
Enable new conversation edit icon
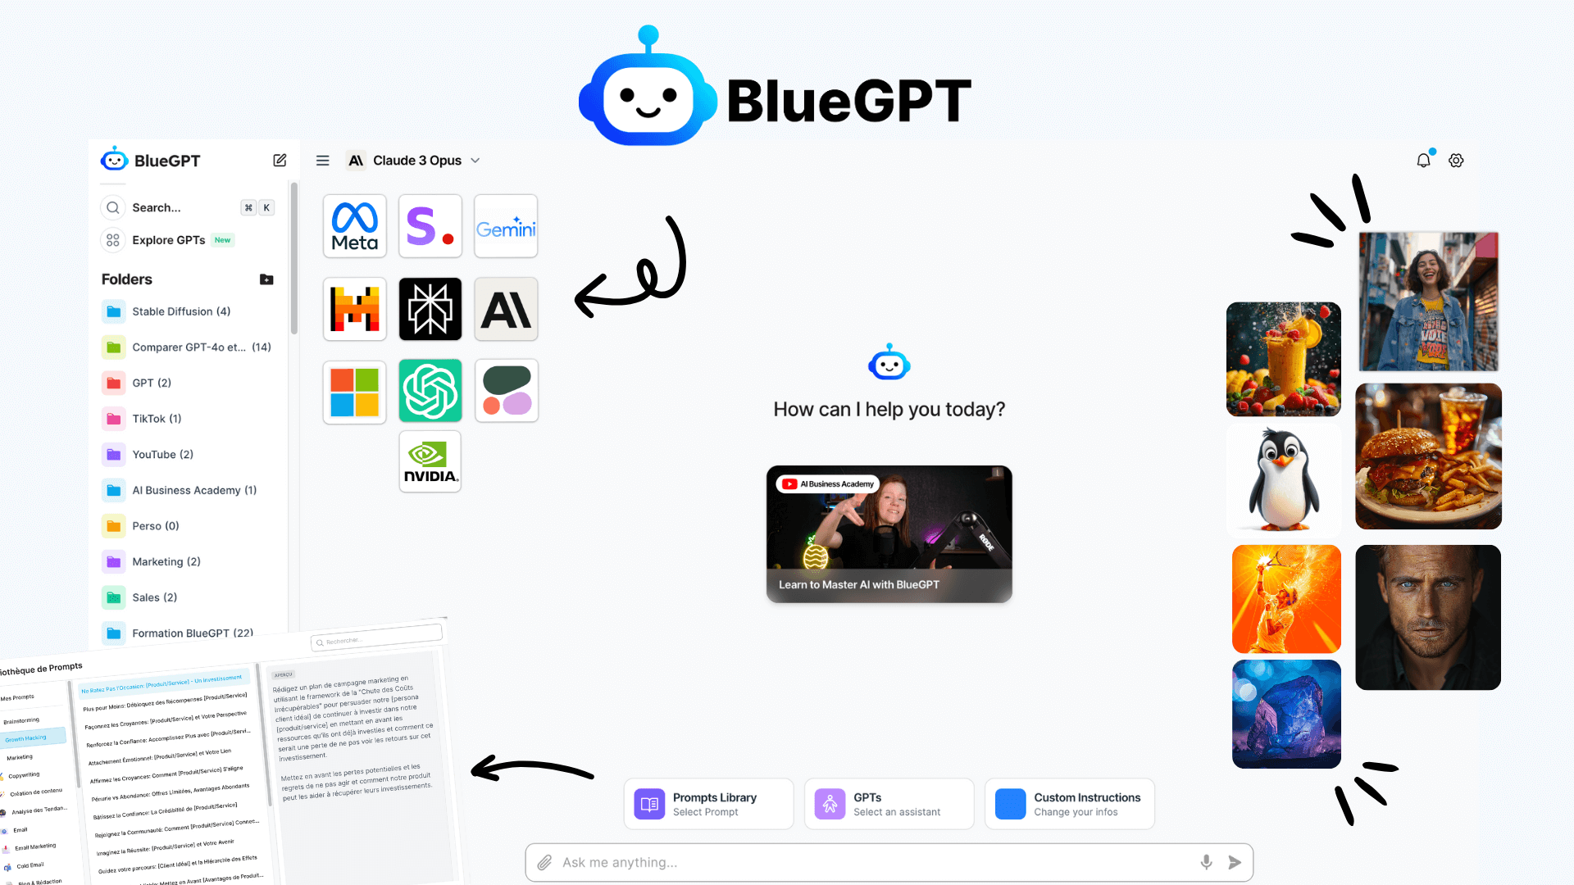click(x=279, y=160)
